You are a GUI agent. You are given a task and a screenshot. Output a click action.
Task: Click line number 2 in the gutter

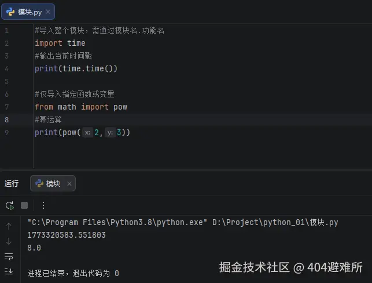click(x=6, y=43)
